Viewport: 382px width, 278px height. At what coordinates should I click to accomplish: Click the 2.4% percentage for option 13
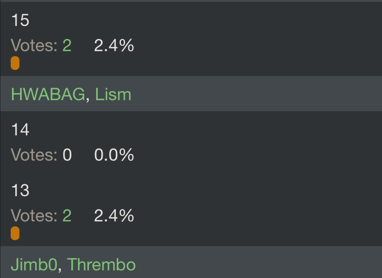pyautogui.click(x=114, y=216)
